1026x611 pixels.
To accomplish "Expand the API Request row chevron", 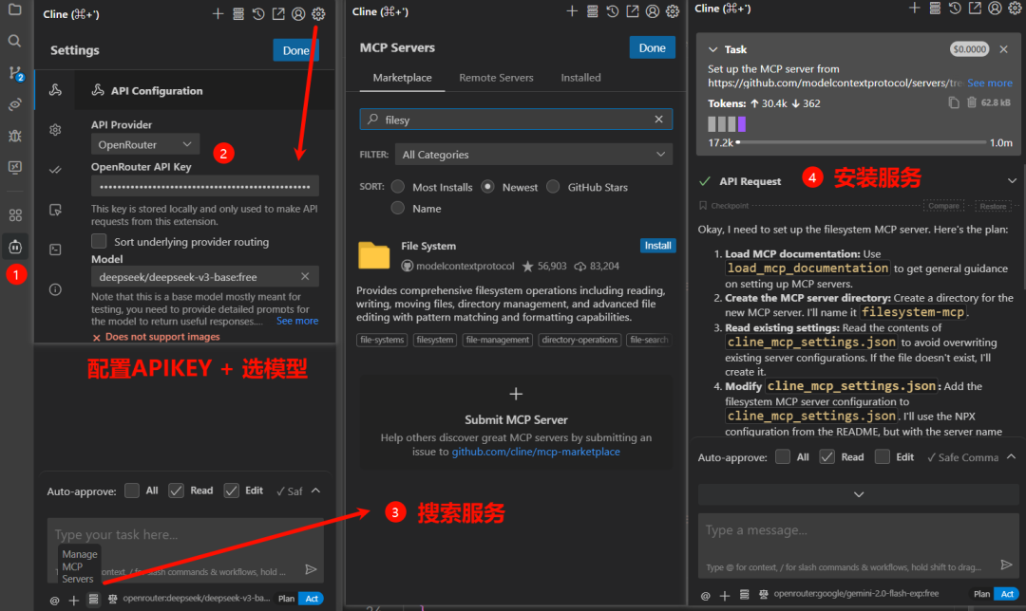I will (1012, 181).
